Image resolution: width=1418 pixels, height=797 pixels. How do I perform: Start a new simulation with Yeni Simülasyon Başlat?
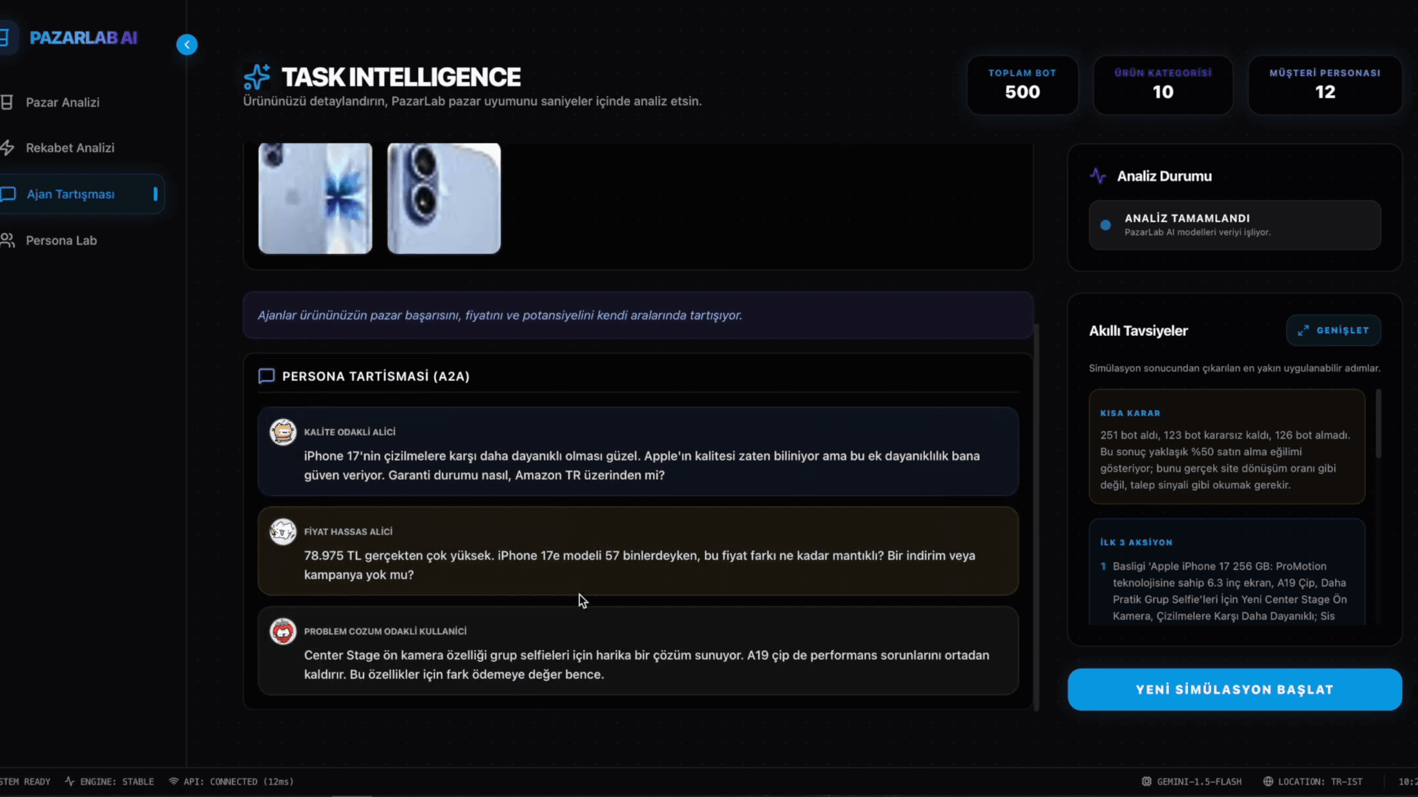[1235, 690]
